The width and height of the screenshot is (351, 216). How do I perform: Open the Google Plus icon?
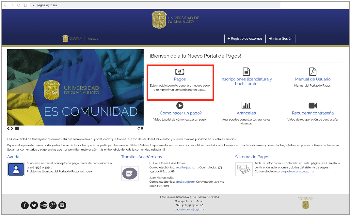point(53,205)
